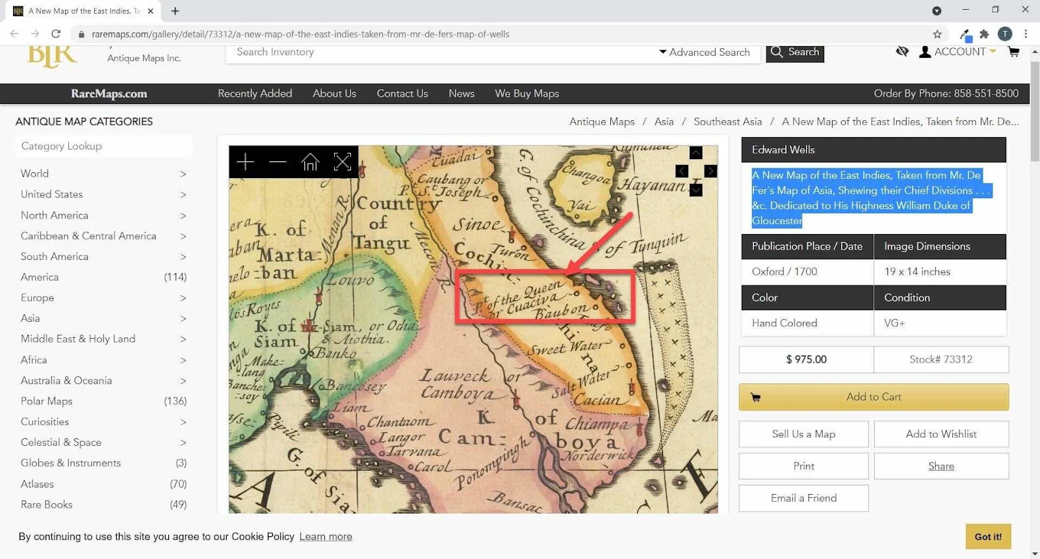The image size is (1040, 559).
Task: Focus the Category Lookup field
Action: coord(103,146)
